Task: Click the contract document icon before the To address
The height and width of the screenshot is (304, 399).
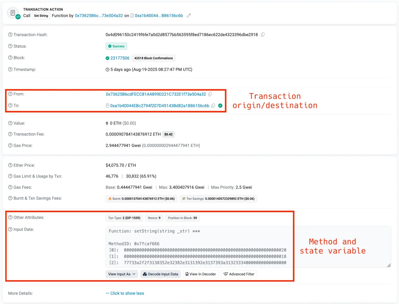Action: click(x=107, y=106)
